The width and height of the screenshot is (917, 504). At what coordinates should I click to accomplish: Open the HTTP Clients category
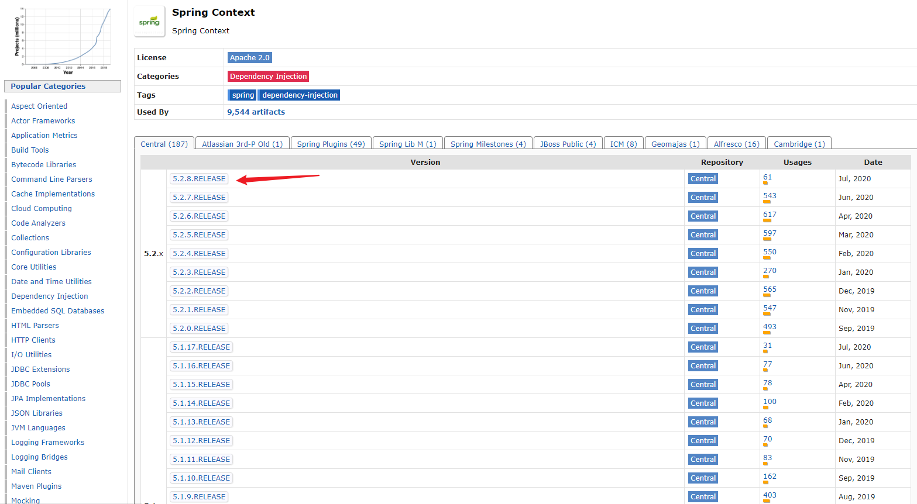[x=33, y=340]
